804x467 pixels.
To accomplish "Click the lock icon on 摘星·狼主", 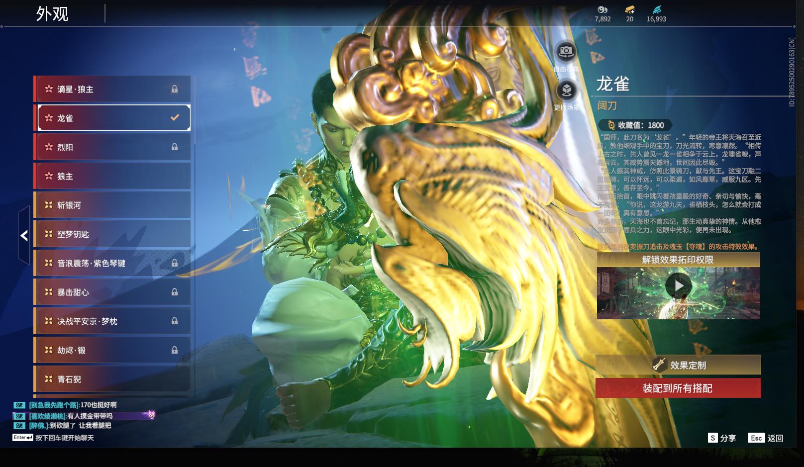I will point(175,89).
